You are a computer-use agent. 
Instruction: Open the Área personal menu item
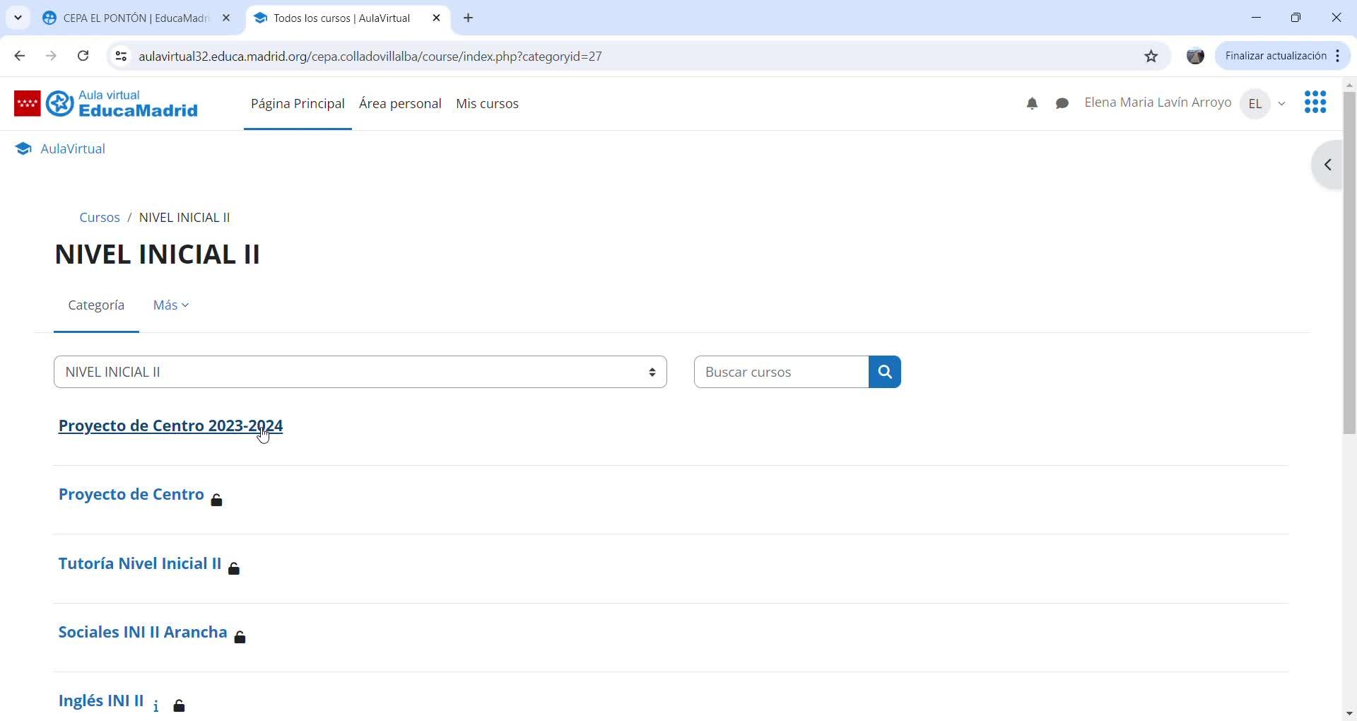pyautogui.click(x=400, y=104)
